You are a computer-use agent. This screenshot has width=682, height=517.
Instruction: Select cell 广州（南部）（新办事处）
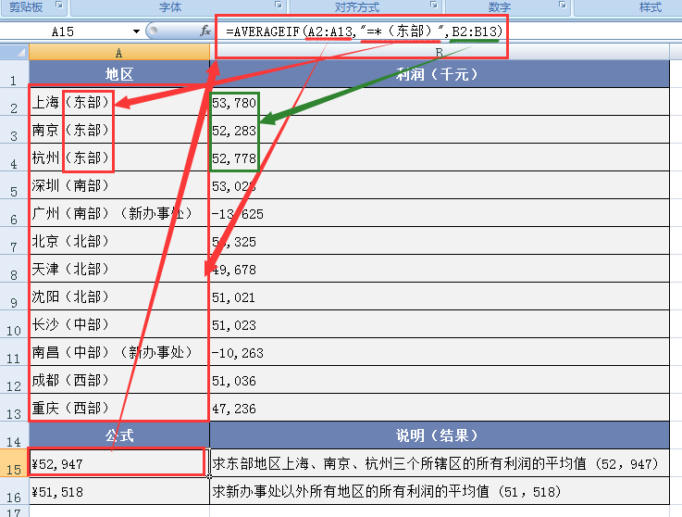(x=119, y=213)
